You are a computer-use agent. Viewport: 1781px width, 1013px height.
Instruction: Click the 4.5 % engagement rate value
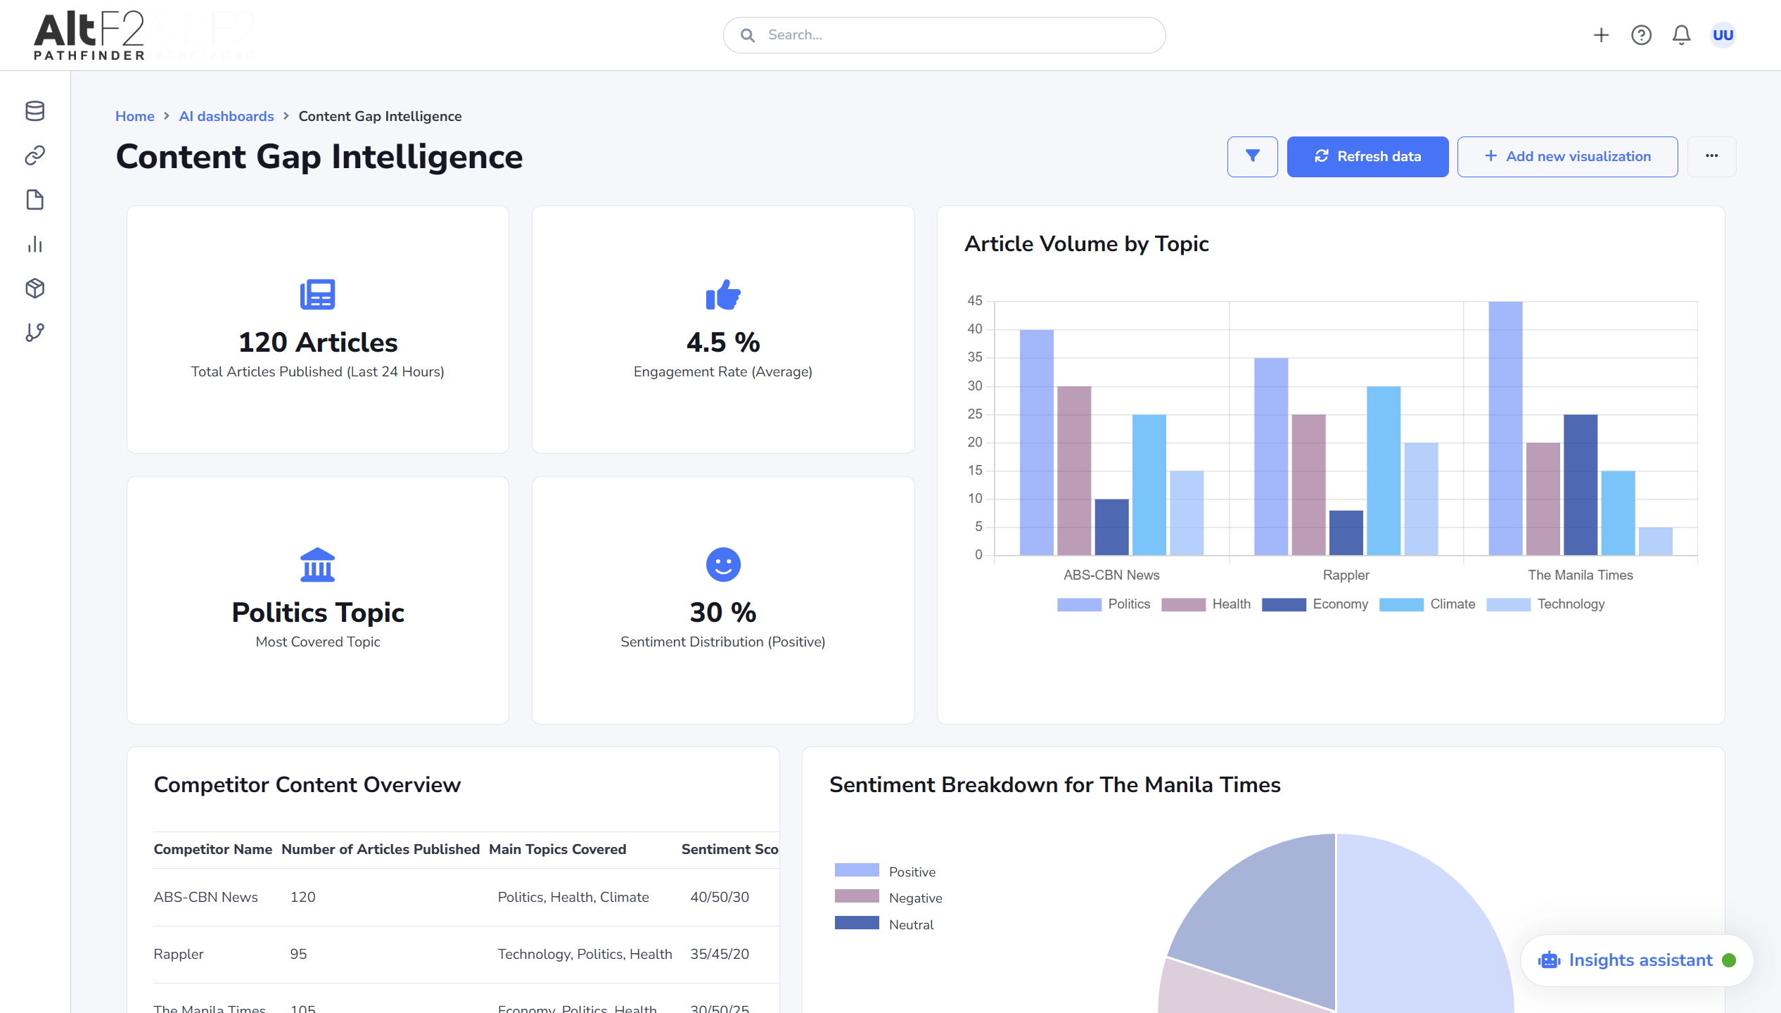coord(723,343)
